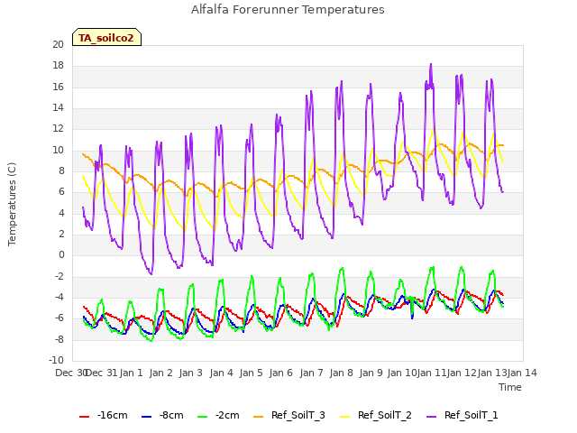Toggle the Ref_SoilT_3 legend entry
This screenshot has width=577, height=433.
click(289, 415)
